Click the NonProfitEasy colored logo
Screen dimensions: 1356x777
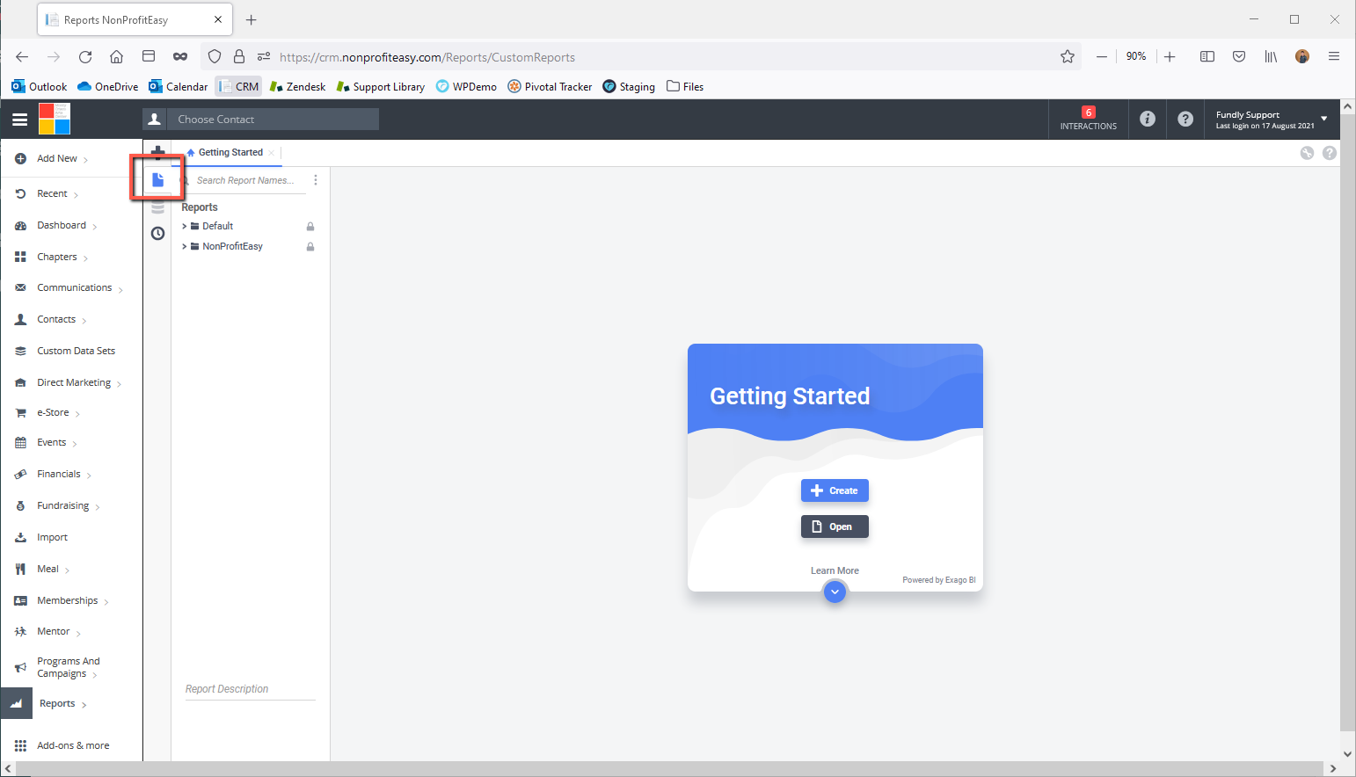pos(55,119)
